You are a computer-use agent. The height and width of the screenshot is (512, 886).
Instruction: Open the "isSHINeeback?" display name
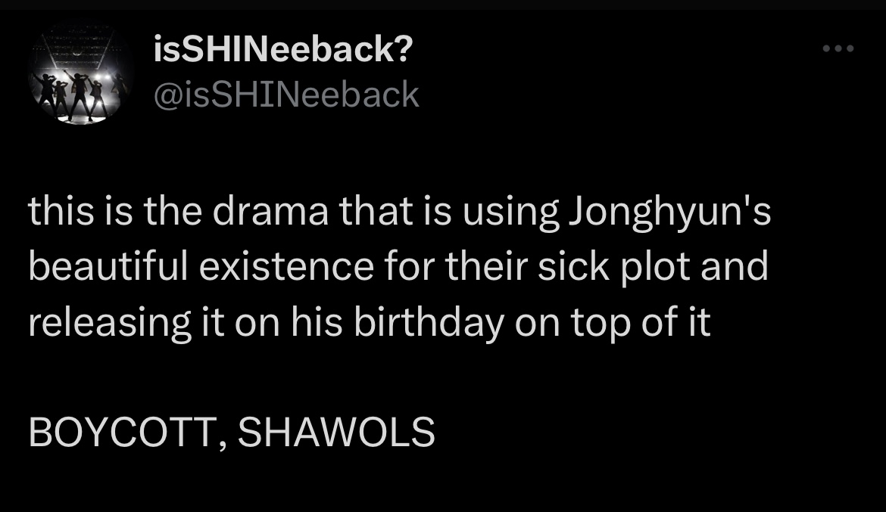[283, 49]
